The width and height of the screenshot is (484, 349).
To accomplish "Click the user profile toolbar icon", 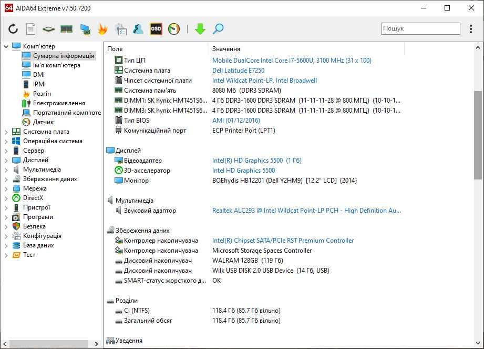I will coord(138,29).
